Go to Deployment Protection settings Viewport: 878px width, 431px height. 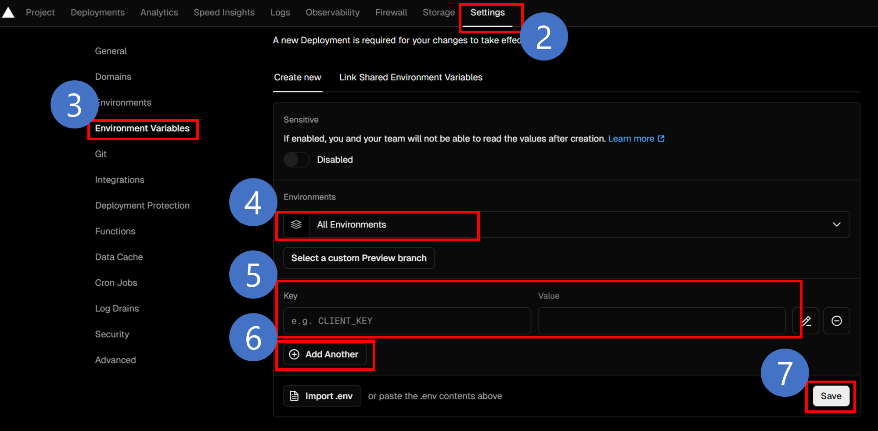click(x=142, y=206)
